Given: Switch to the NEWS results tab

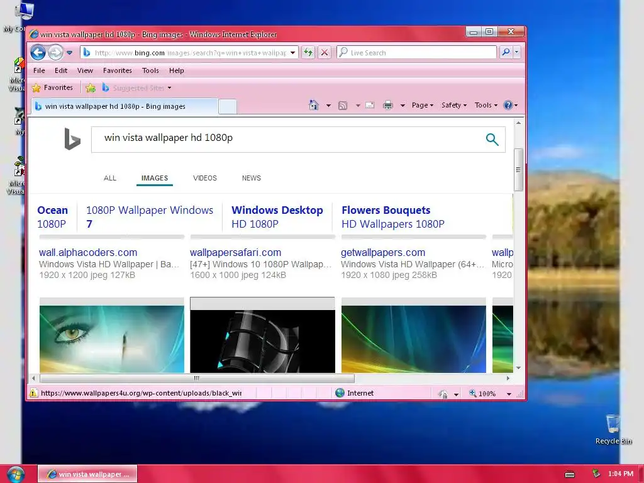Looking at the screenshot, I should click(252, 178).
